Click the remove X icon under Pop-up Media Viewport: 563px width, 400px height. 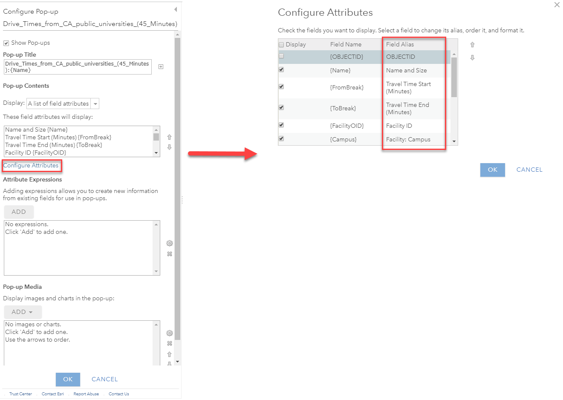coord(169,343)
